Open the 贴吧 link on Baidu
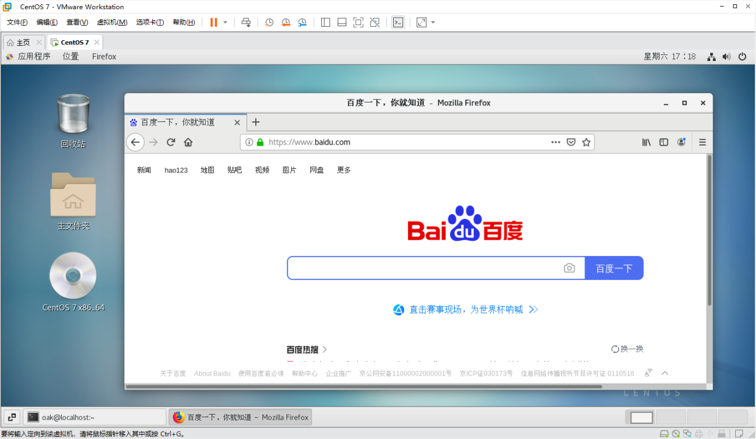Image resolution: width=756 pixels, height=439 pixels. click(x=234, y=170)
